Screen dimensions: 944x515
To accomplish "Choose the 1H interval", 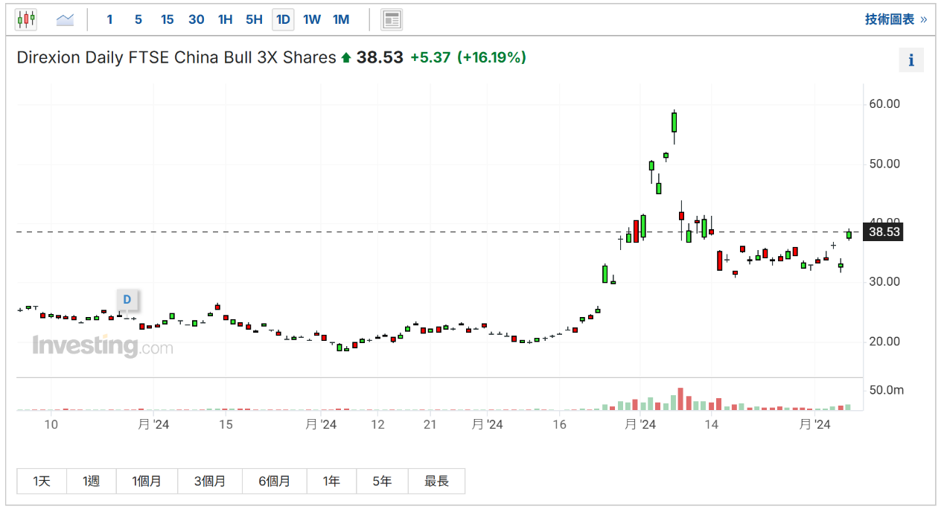I will click(x=226, y=19).
